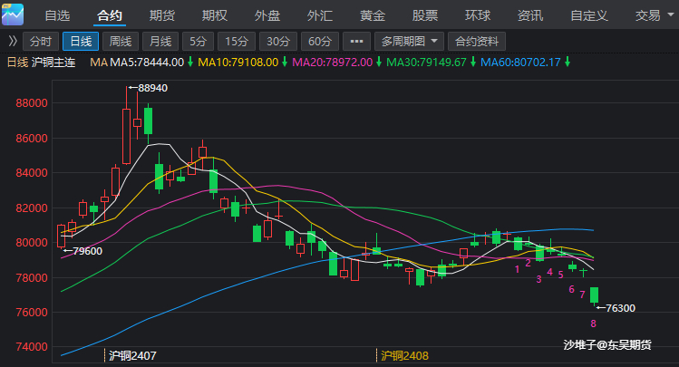Click the MA5:78444.00 value
Screen dimensions: 679x367
(x=147, y=63)
